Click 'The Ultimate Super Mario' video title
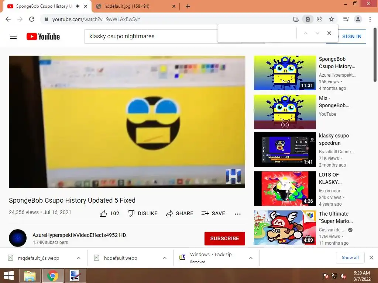 pos(336,217)
